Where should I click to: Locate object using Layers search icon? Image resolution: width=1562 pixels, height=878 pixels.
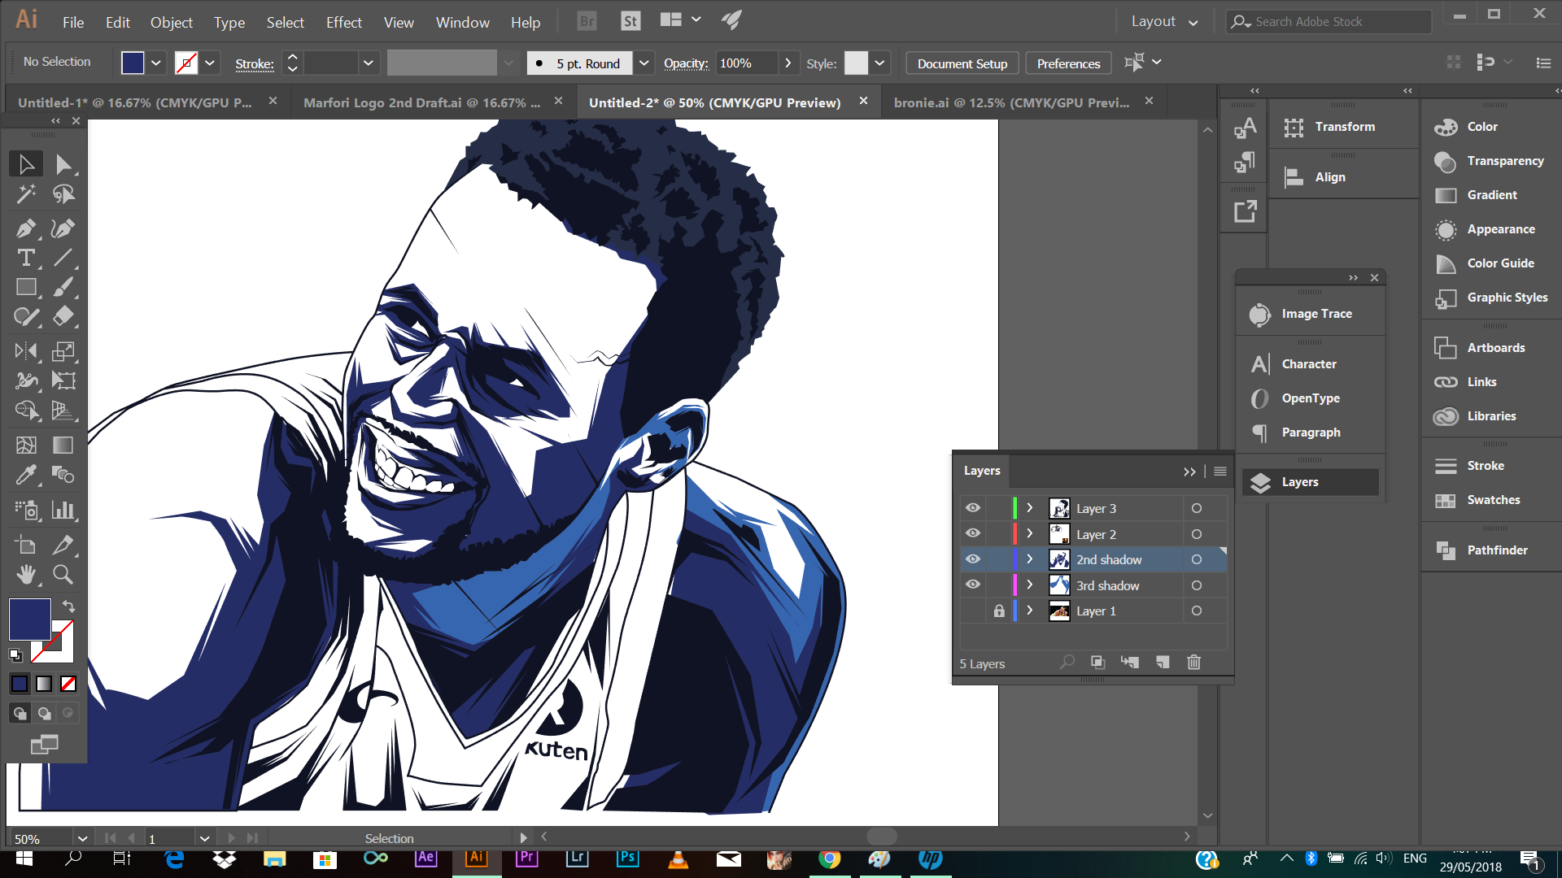1067,663
